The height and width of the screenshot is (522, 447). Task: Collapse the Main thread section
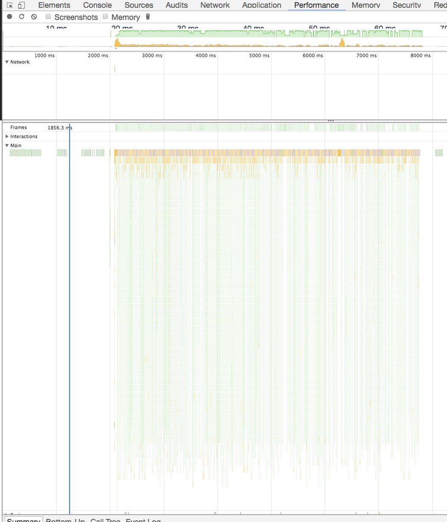[x=7, y=146]
